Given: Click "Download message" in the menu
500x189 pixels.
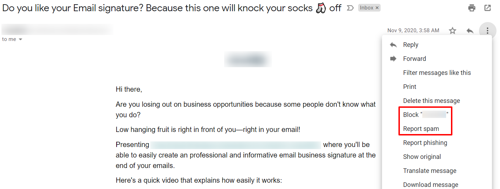Looking at the screenshot, I should pyautogui.click(x=430, y=184).
